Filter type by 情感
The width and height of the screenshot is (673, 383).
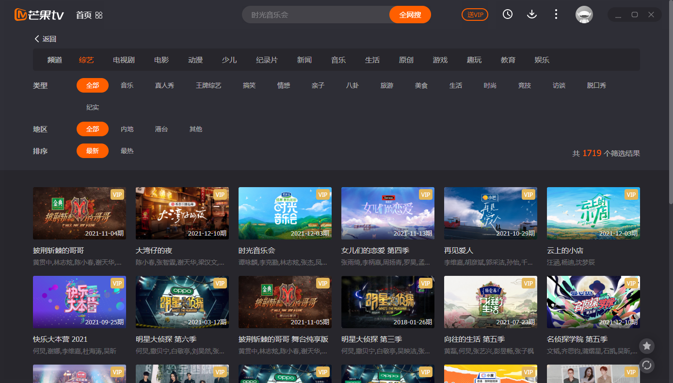[x=284, y=85]
